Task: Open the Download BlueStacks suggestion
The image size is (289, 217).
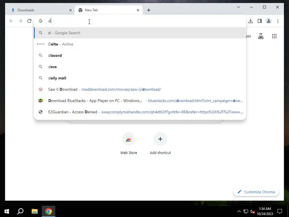Action: click(x=140, y=101)
